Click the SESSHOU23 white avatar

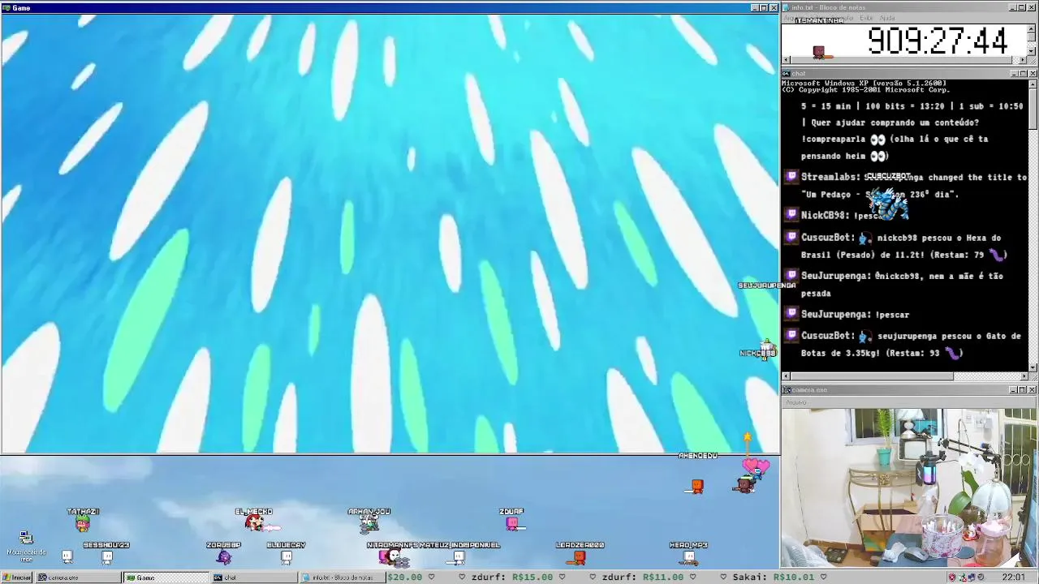coord(106,556)
